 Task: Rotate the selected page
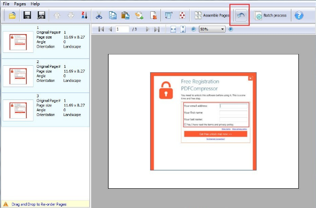(x=168, y=16)
